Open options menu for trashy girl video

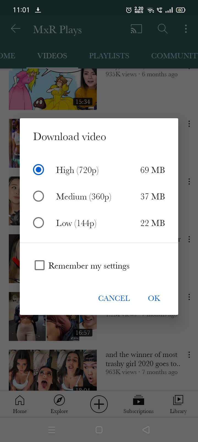coord(189,355)
